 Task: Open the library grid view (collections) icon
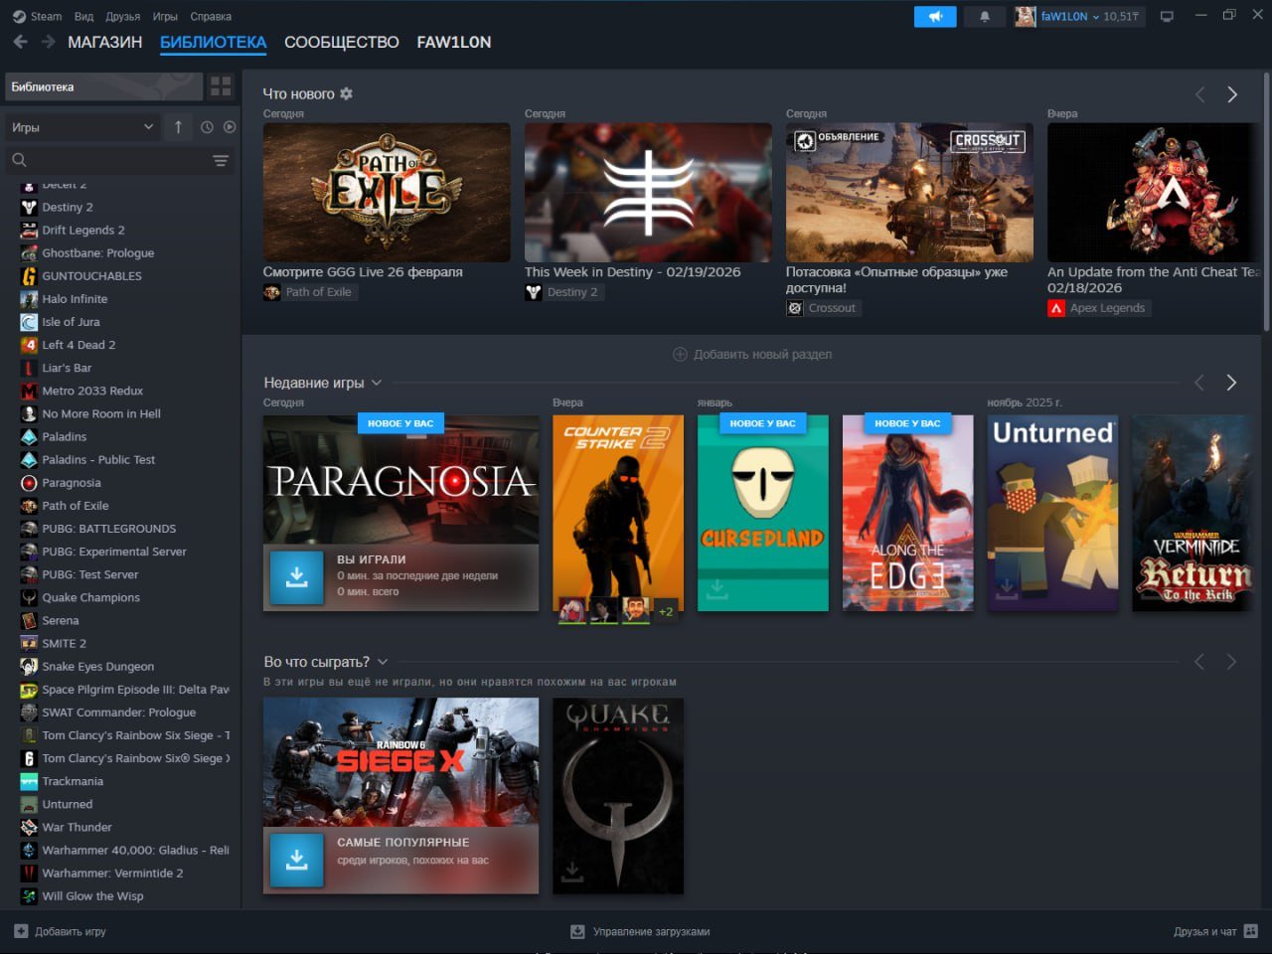tap(221, 86)
